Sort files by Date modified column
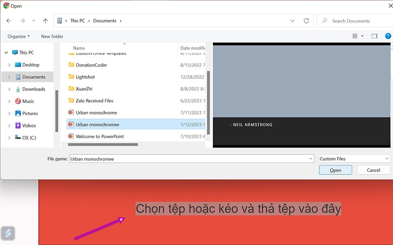Viewport: 393px width, 245px height. (193, 48)
